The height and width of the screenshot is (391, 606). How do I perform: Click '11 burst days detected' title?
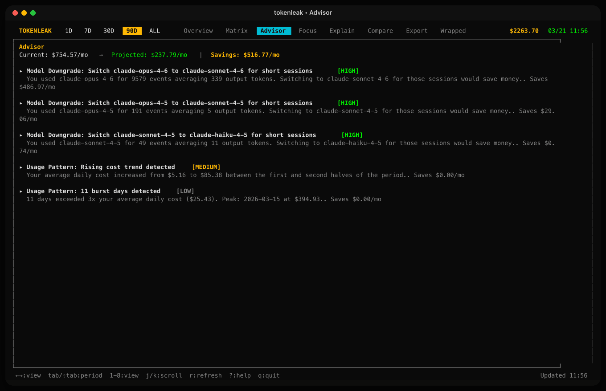click(x=94, y=191)
